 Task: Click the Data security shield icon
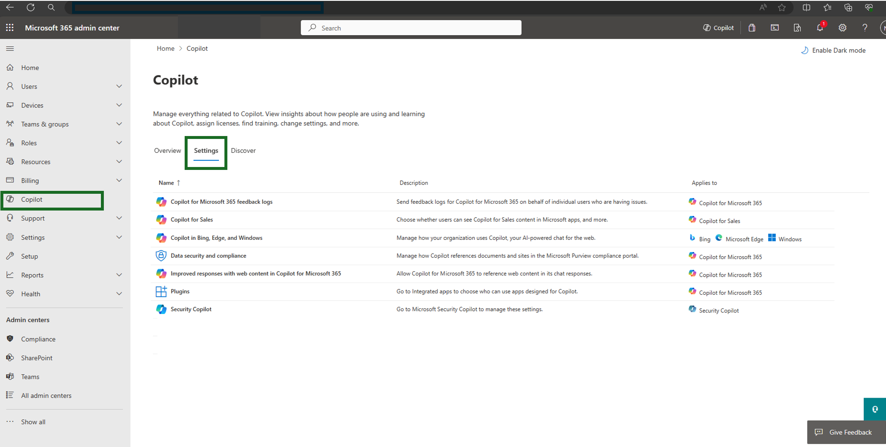(x=161, y=256)
